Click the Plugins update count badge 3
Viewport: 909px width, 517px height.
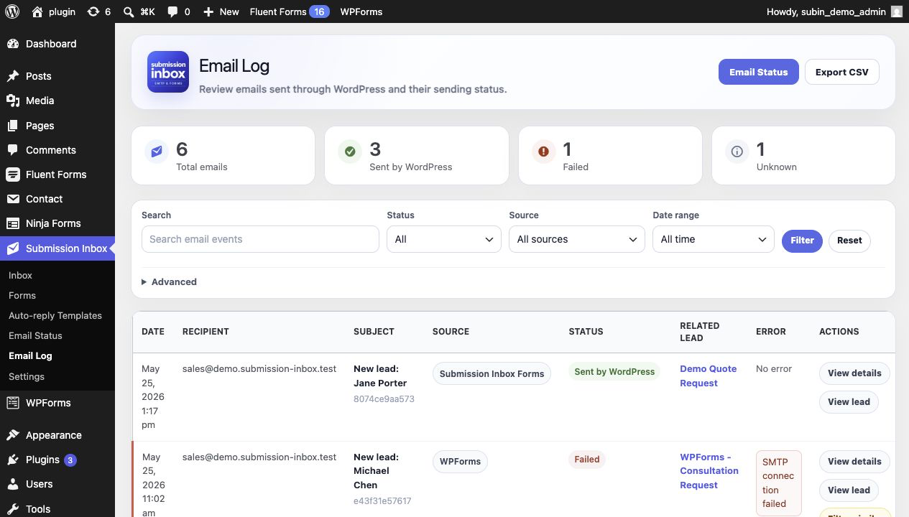pyautogui.click(x=70, y=460)
